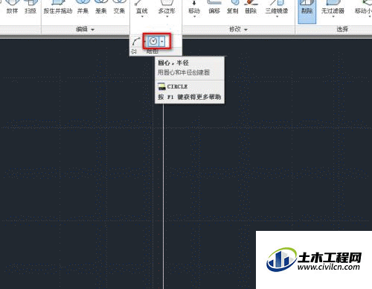Click the Erase (删除) tool with eraser icon
Image resolution: width=372 pixels, height=289 pixels.
pyautogui.click(x=251, y=7)
